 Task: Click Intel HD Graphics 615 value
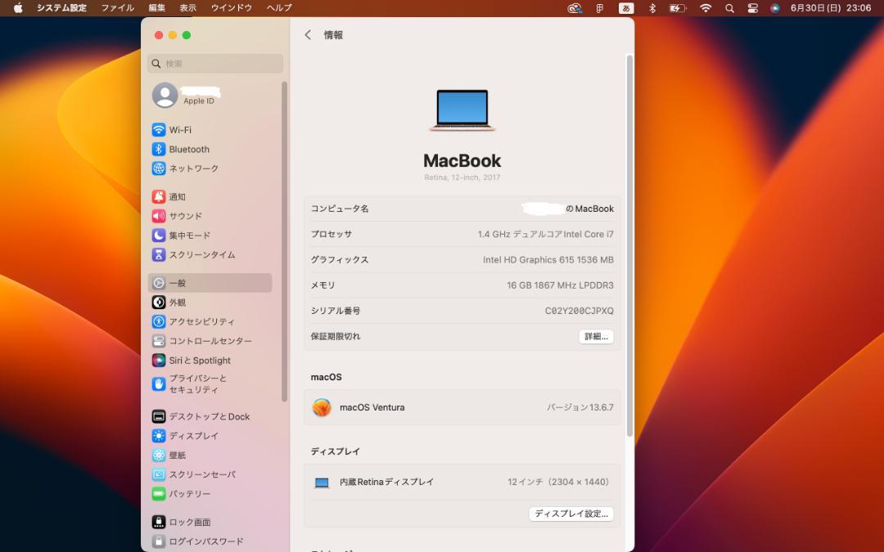pos(548,260)
